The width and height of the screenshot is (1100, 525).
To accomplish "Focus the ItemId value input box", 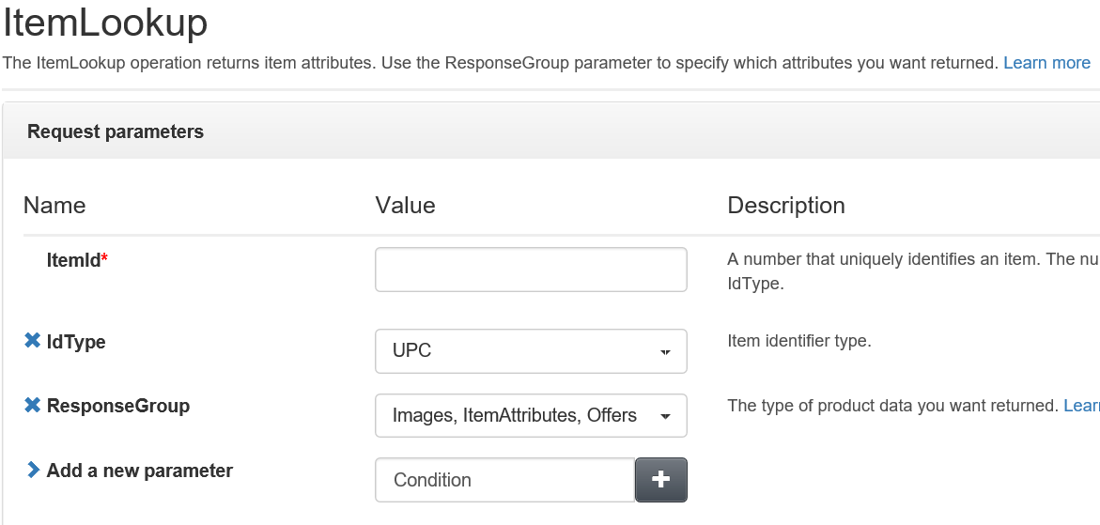I will 531,270.
